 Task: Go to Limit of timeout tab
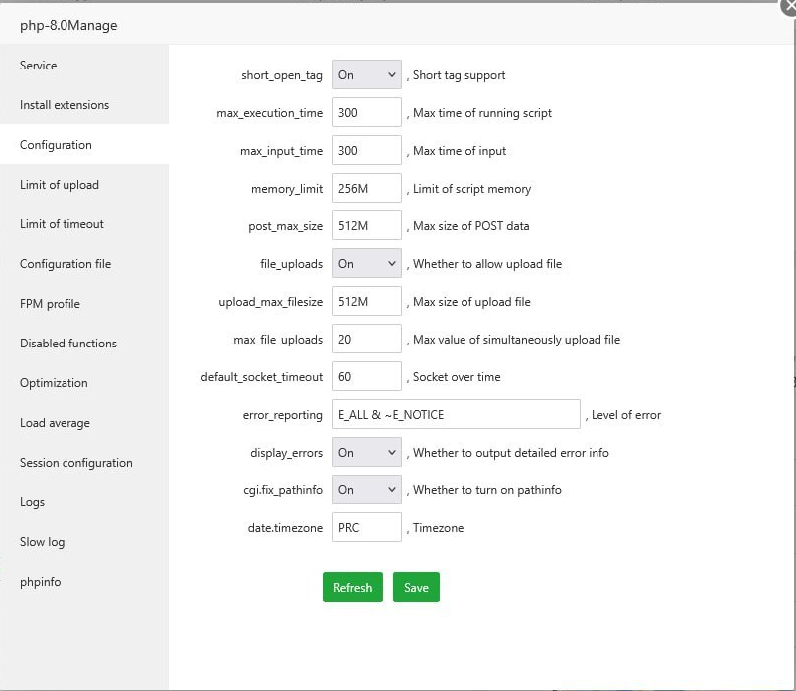tap(62, 224)
